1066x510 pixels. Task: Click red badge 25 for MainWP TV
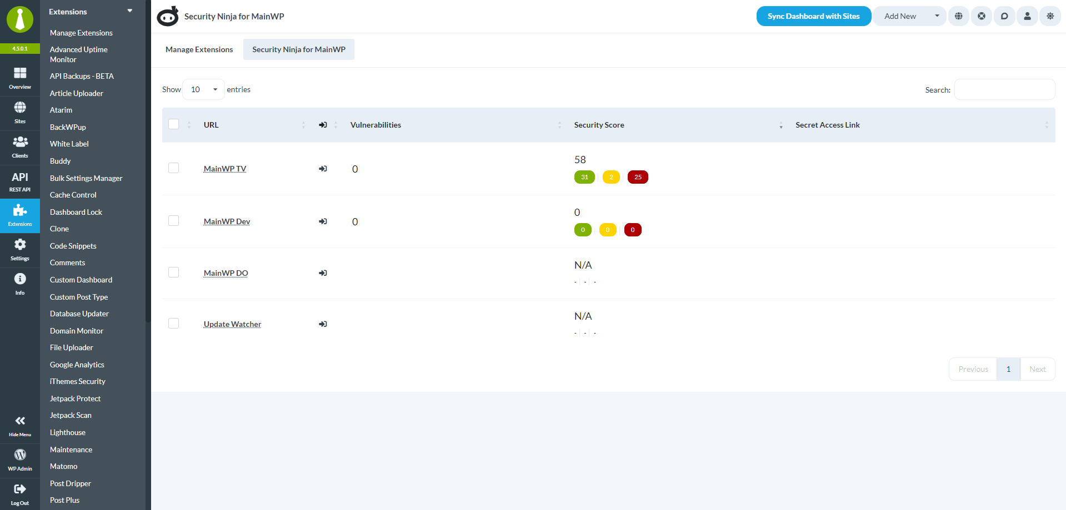[638, 177]
